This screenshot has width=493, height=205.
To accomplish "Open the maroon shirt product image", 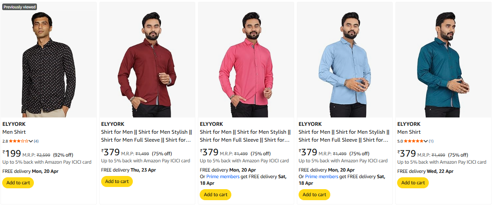I will (147, 64).
